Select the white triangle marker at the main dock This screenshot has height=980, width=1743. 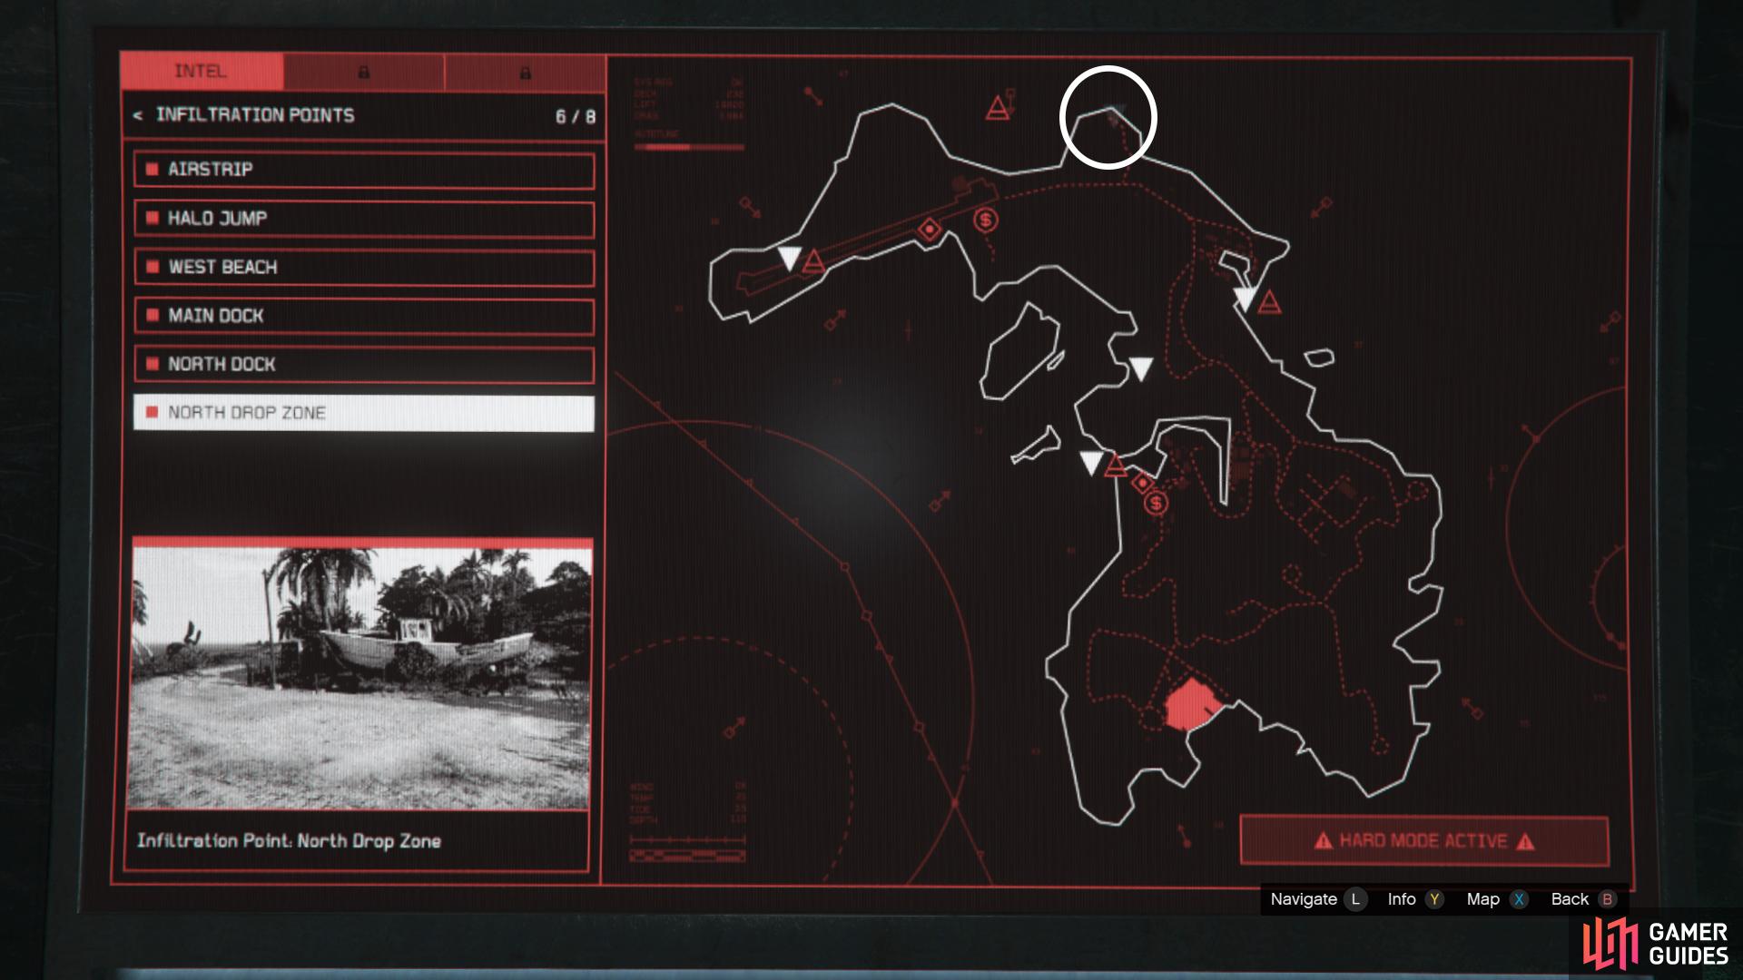pos(1091,463)
